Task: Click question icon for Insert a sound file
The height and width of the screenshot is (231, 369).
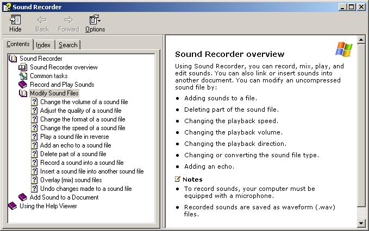Action: [34, 171]
